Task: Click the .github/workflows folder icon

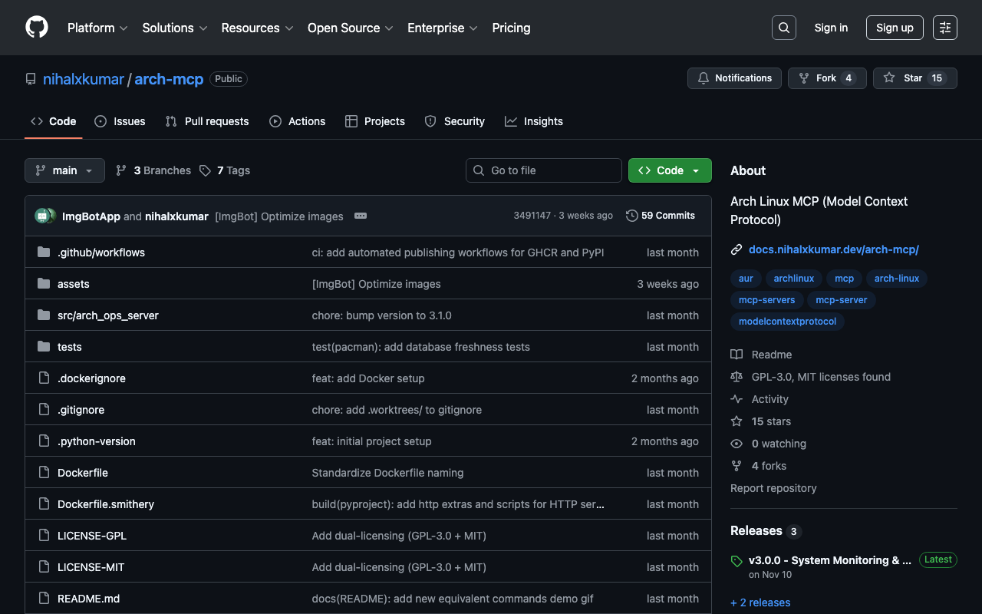Action: (x=44, y=253)
